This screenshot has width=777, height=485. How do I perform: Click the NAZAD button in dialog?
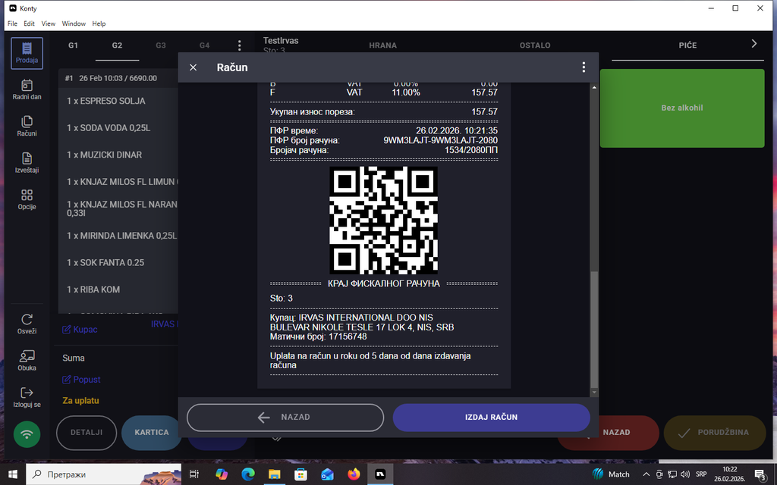(x=285, y=417)
